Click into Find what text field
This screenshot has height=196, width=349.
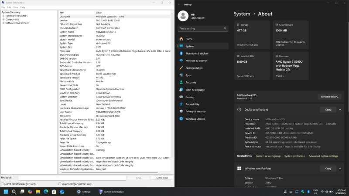(72, 178)
